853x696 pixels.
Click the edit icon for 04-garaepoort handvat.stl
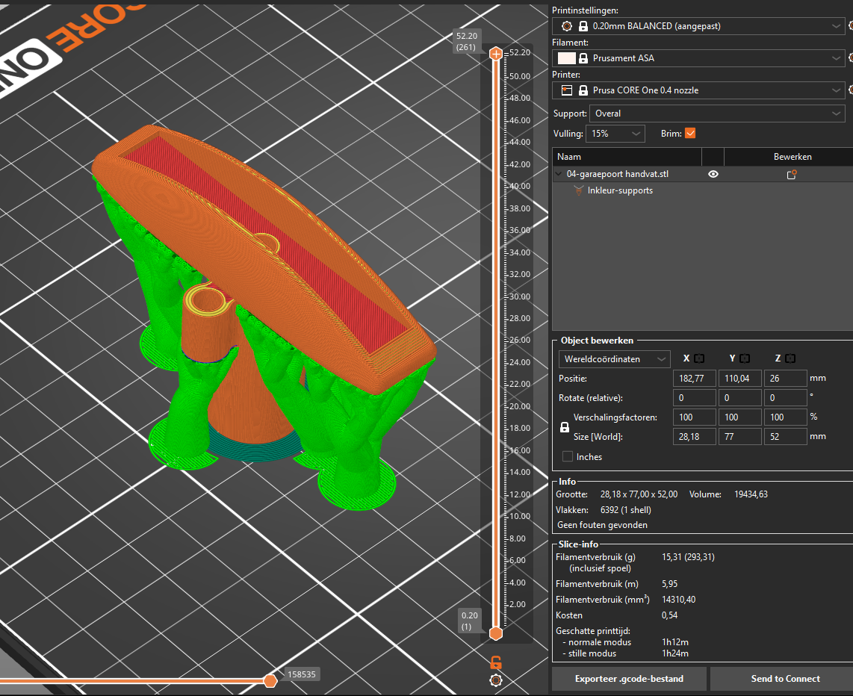pyautogui.click(x=792, y=175)
